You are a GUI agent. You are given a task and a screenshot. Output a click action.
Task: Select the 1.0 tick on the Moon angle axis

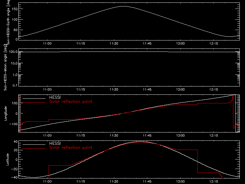[x=15, y=75]
